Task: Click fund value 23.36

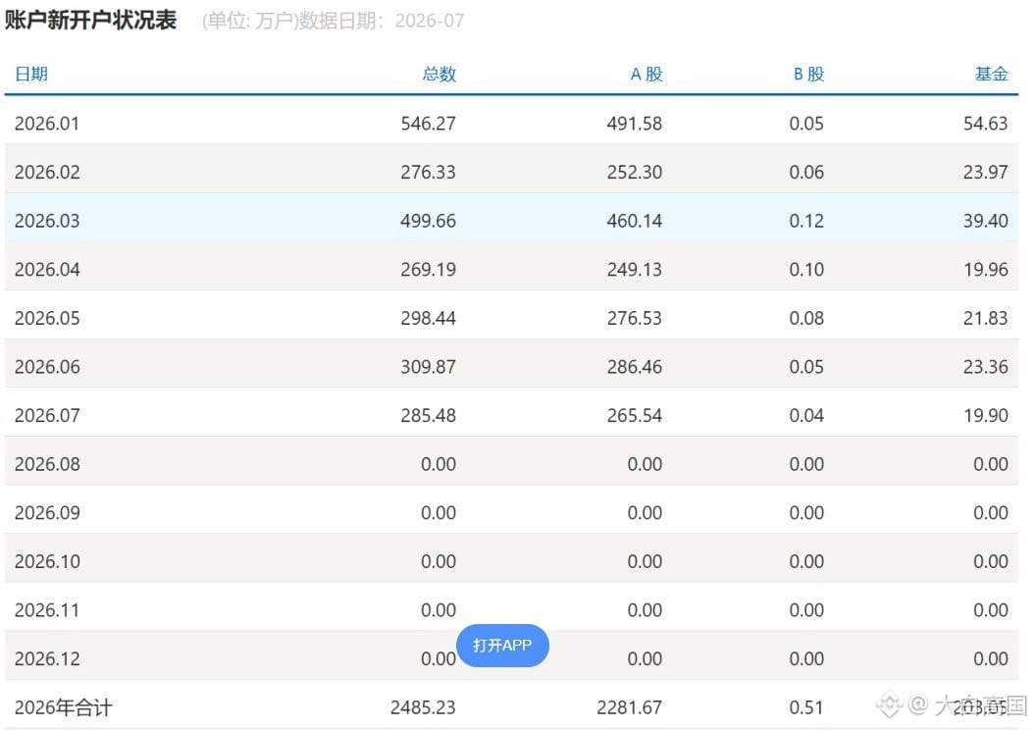Action: 986,367
